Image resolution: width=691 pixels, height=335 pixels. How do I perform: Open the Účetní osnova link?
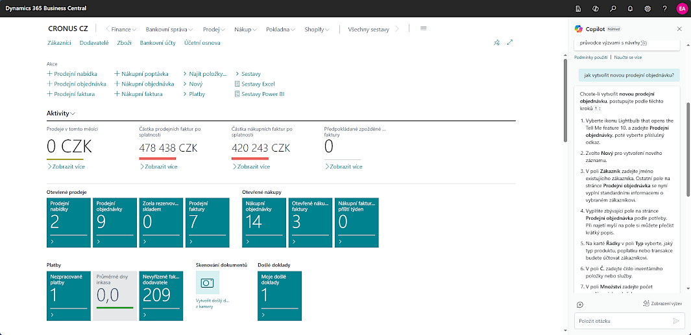coord(202,43)
